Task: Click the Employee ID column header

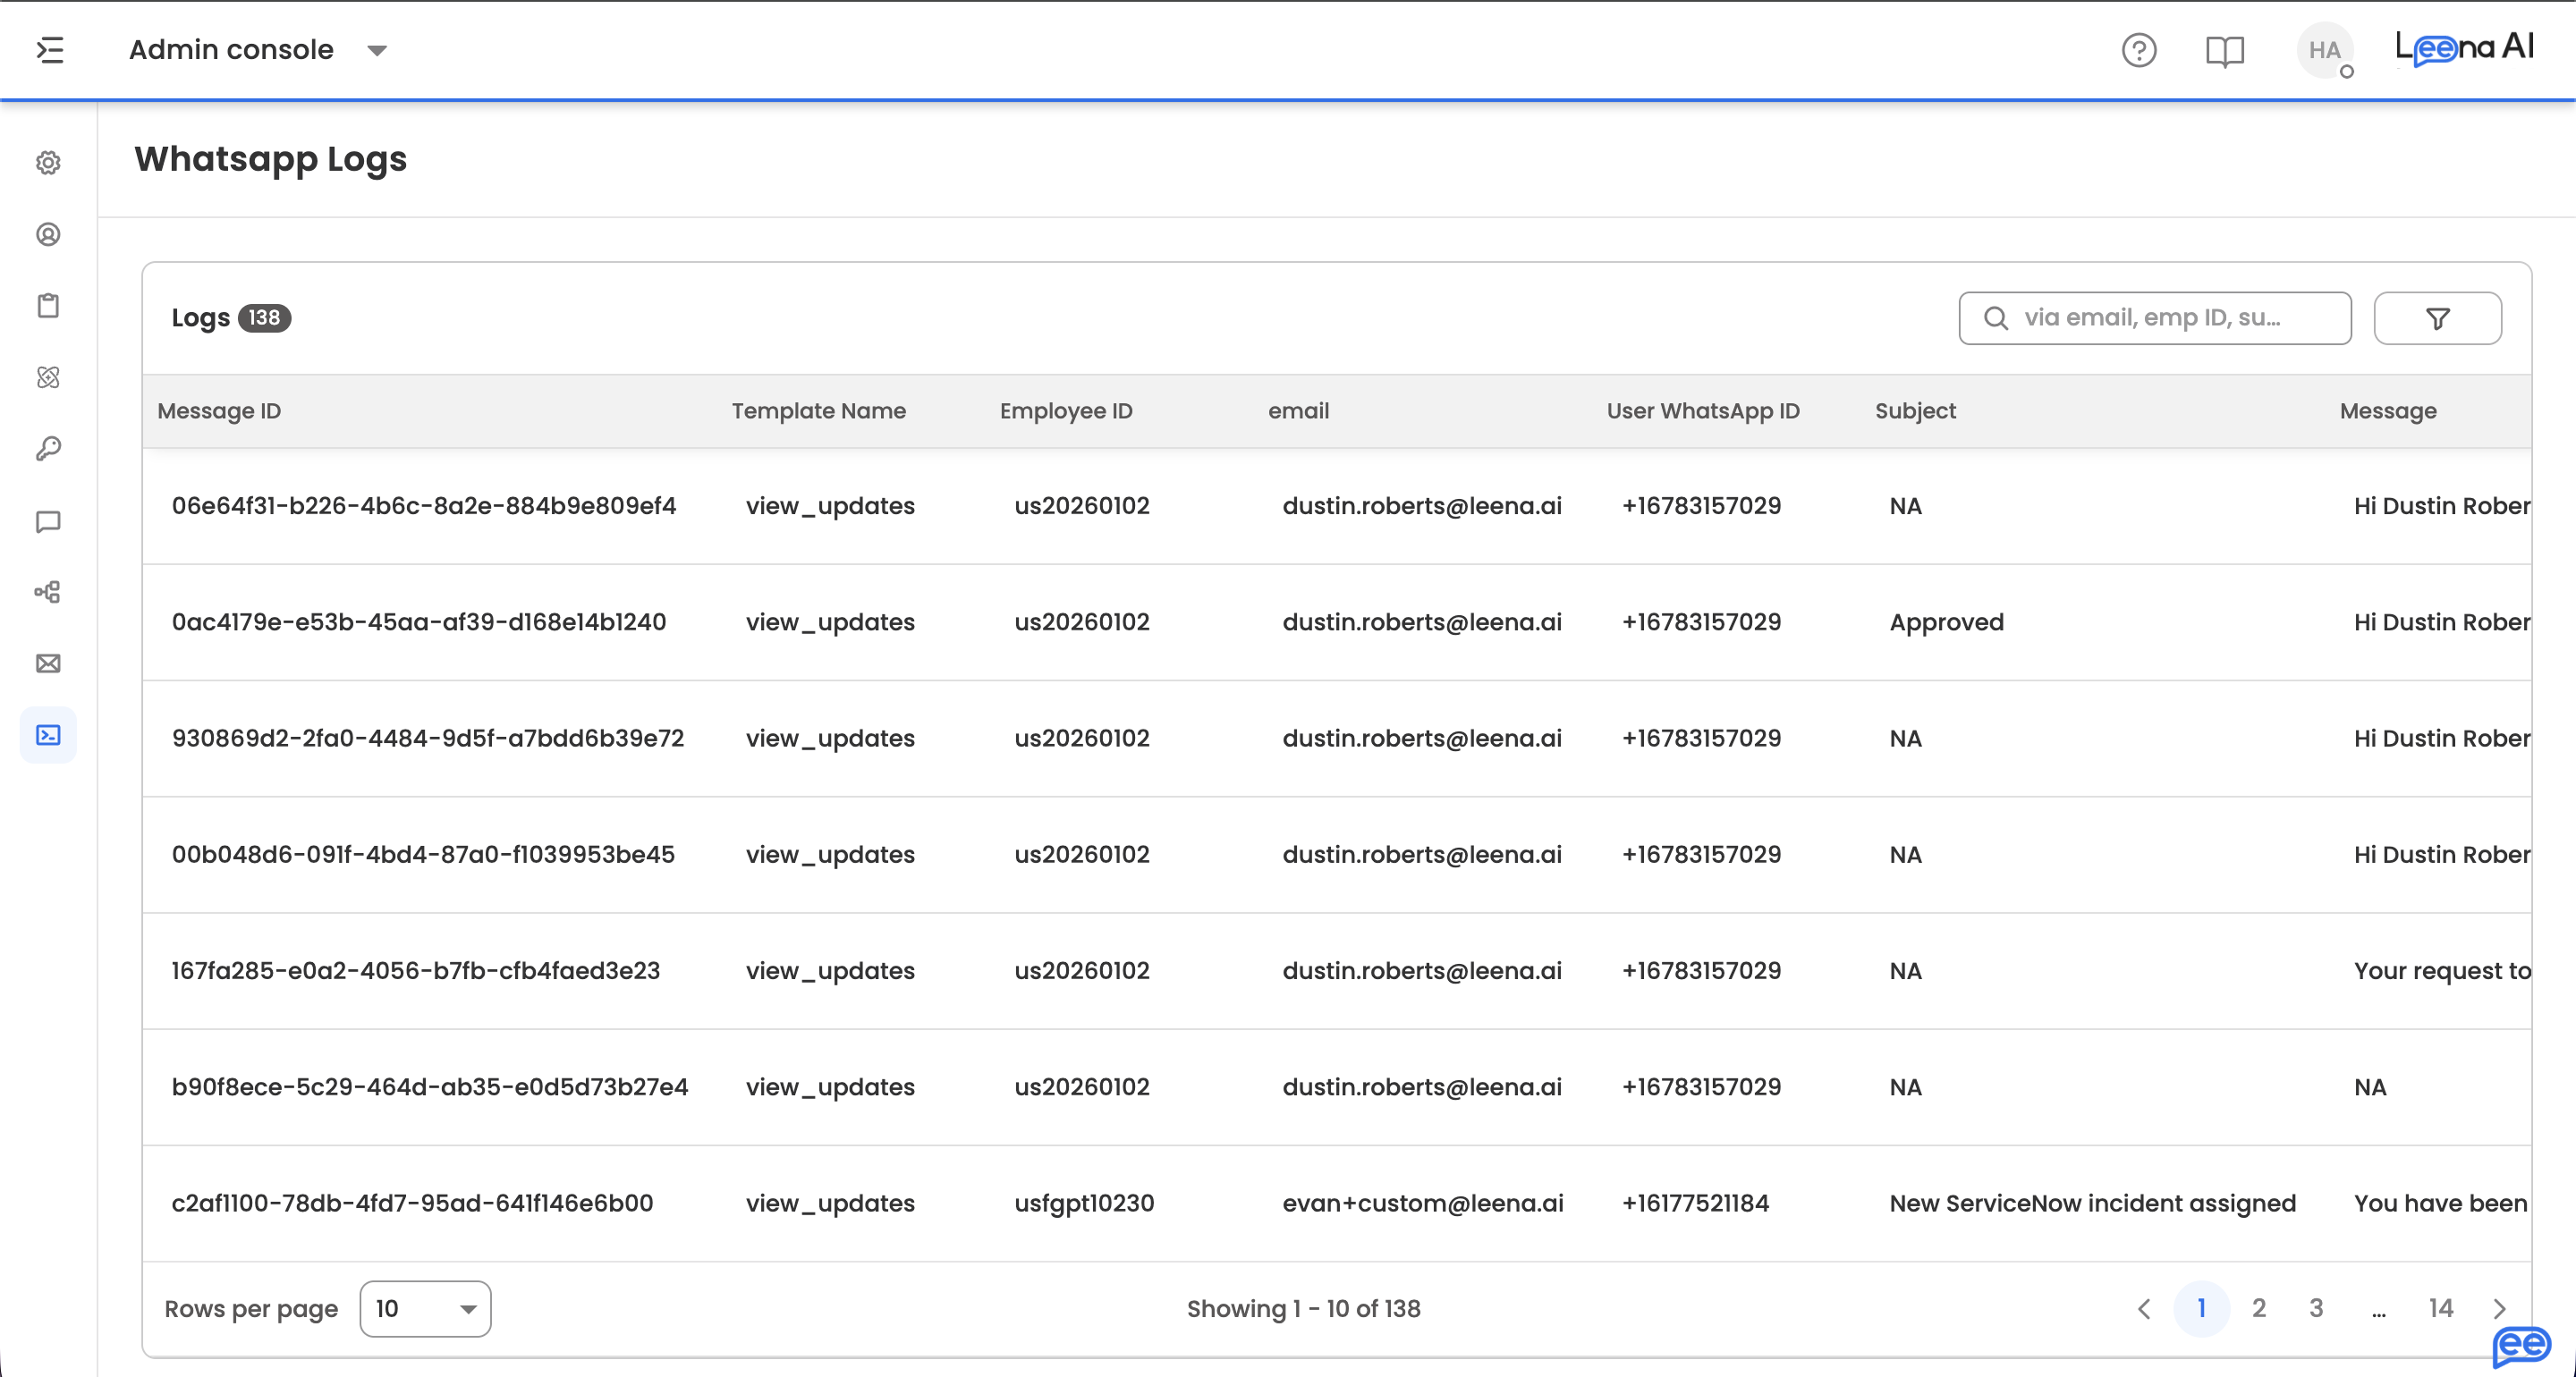Action: (x=1066, y=411)
